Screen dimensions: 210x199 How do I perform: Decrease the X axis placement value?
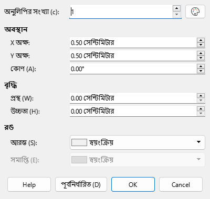[x=201, y=45]
